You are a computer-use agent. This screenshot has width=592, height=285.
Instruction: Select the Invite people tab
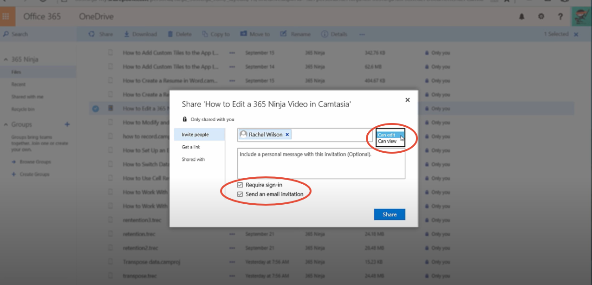pos(200,135)
